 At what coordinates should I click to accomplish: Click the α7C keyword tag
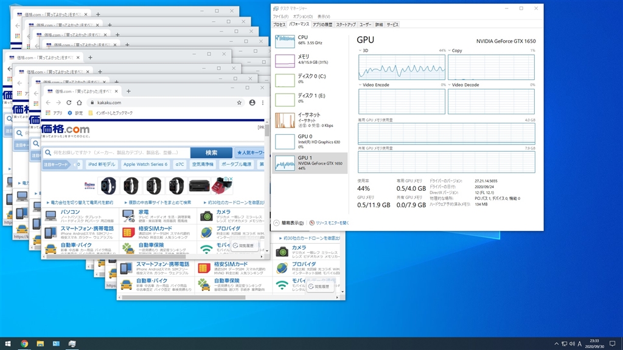(179, 164)
